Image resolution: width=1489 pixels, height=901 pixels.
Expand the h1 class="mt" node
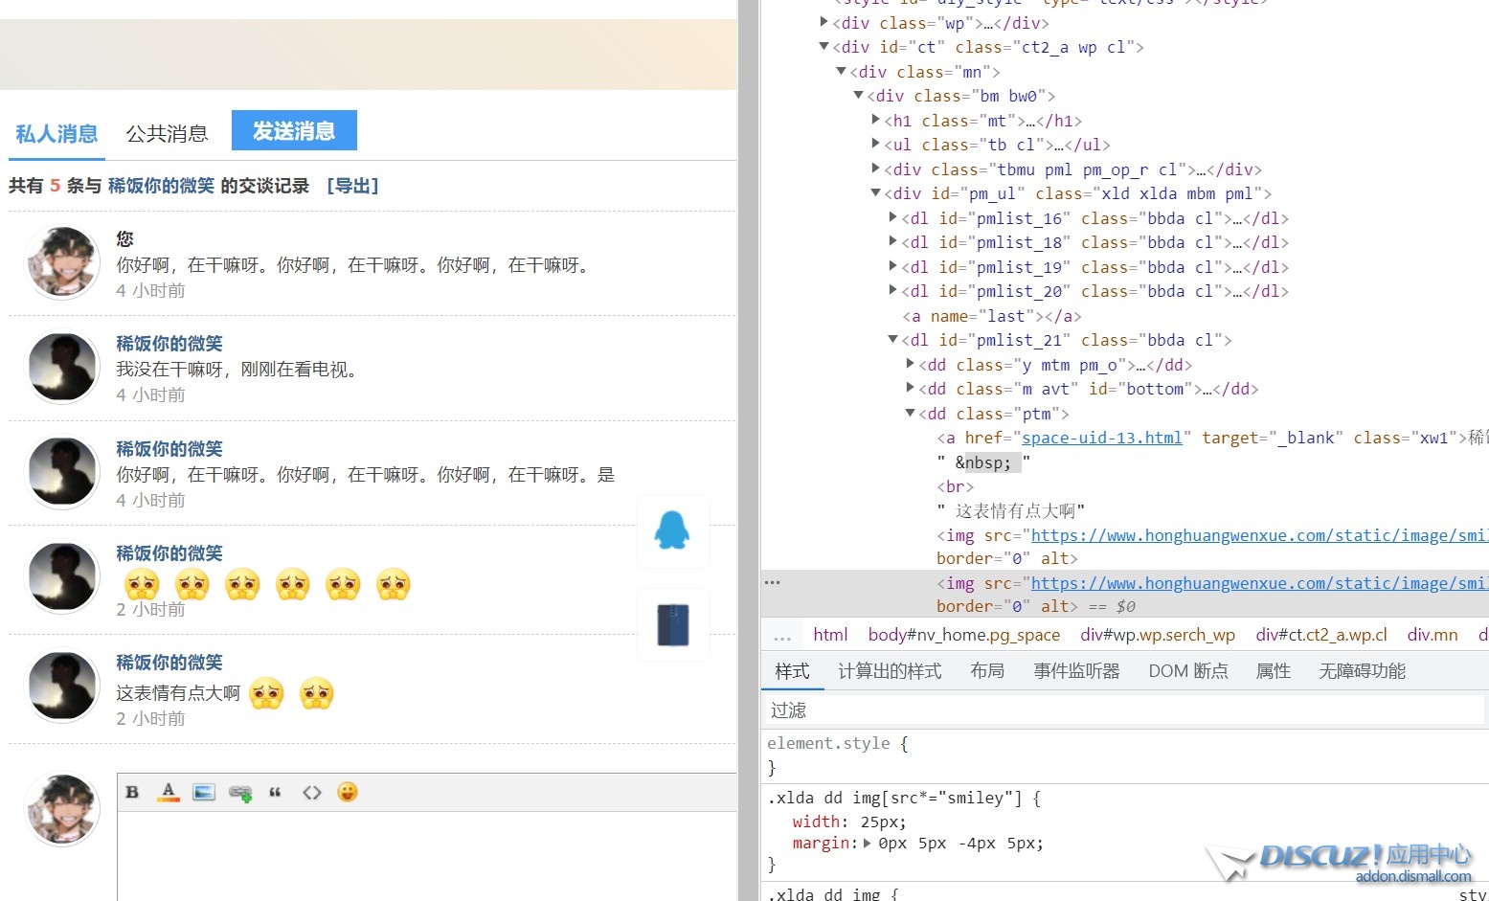[875, 120]
